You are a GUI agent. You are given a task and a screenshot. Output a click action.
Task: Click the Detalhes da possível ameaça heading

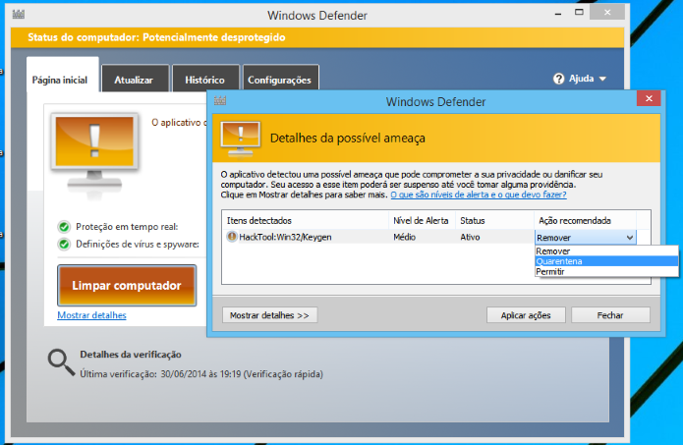[x=348, y=139]
